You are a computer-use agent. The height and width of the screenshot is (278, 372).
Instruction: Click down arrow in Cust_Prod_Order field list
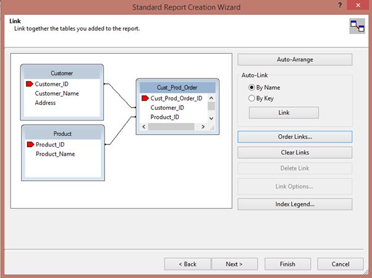(x=211, y=118)
